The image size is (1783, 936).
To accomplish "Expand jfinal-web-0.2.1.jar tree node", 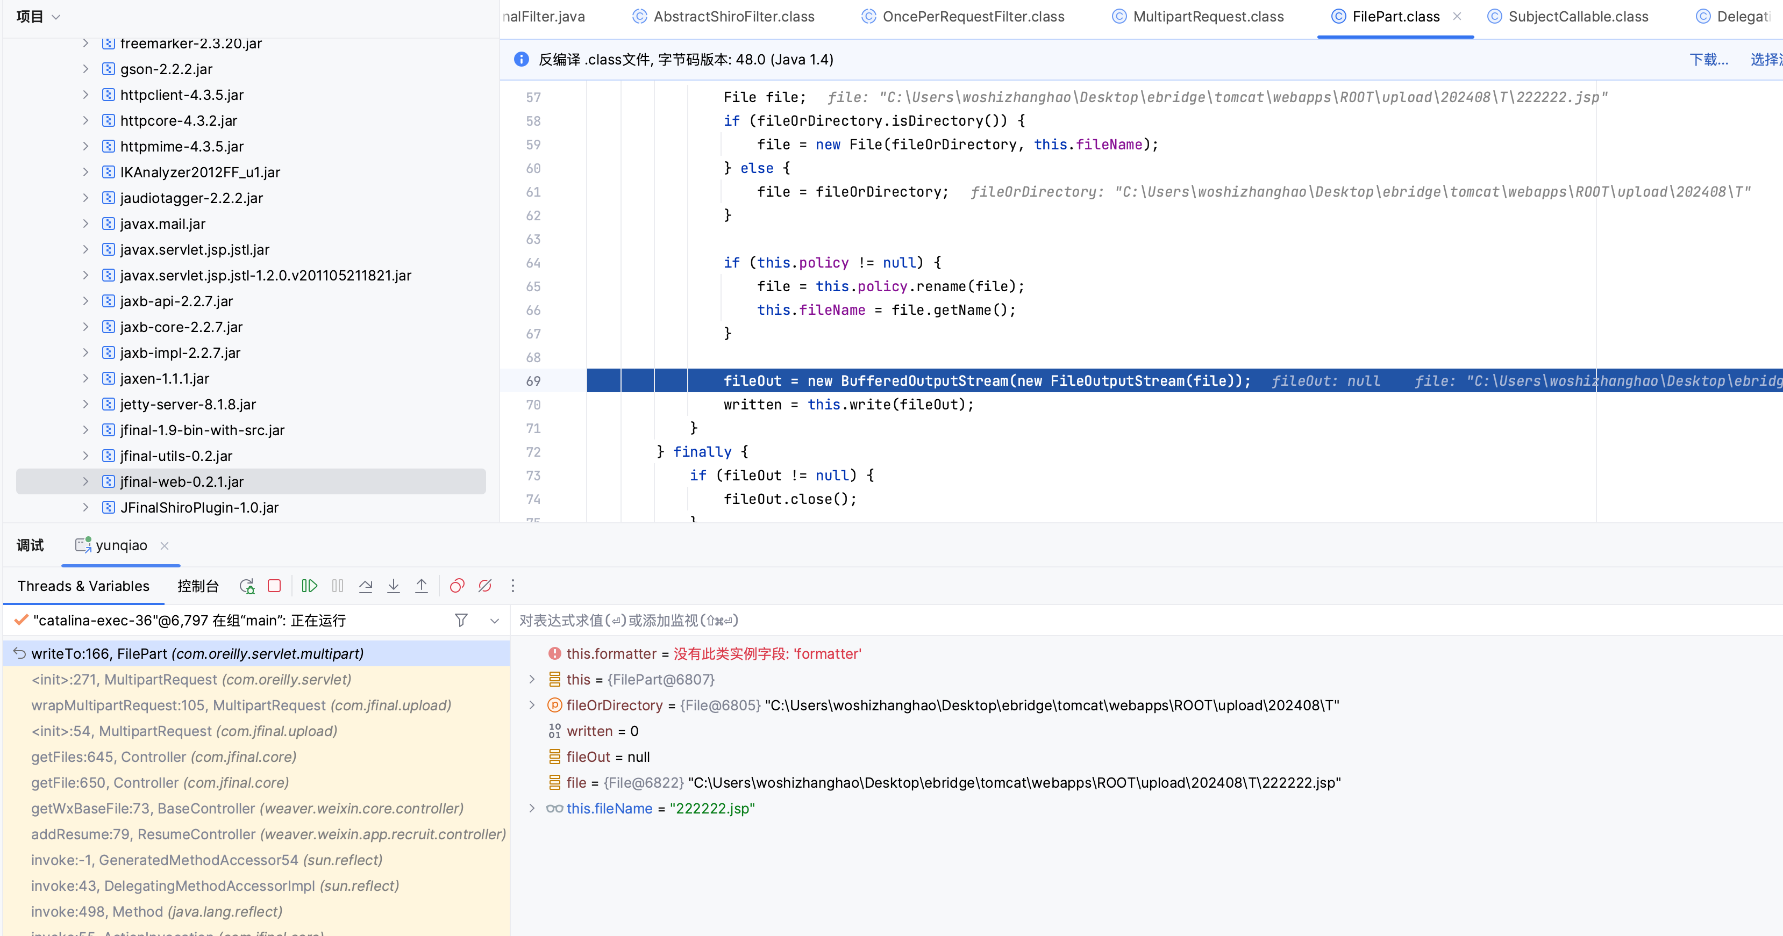I will click(86, 481).
